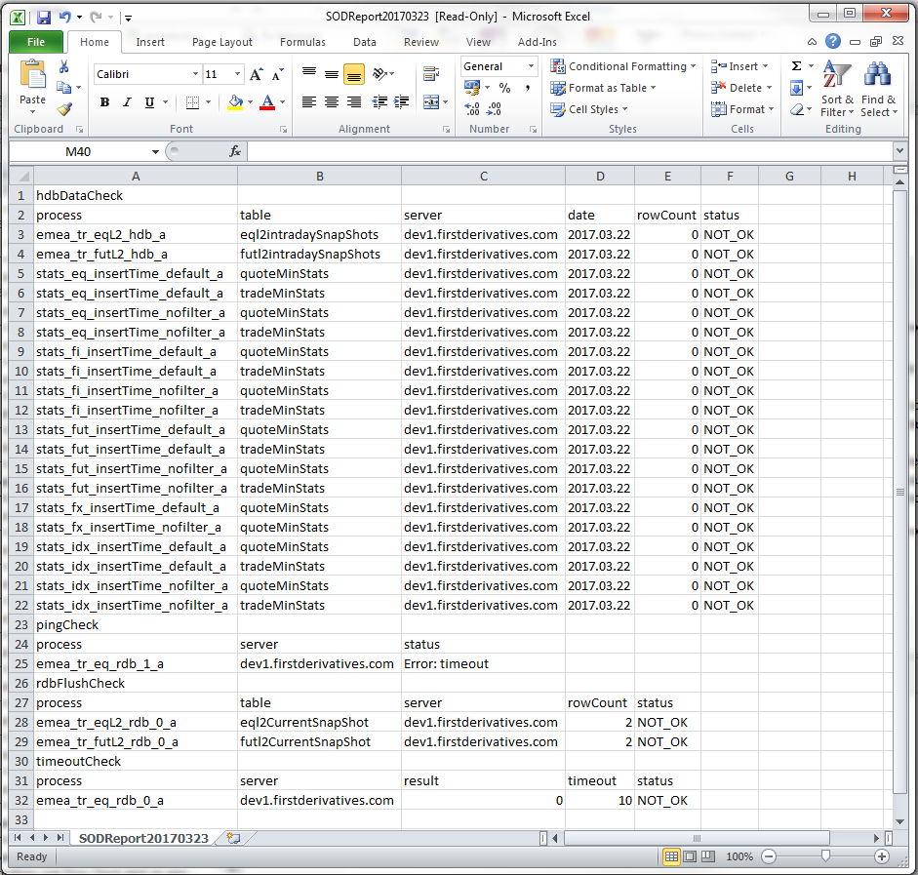Open Excel Help question mark icon
This screenshot has width=918, height=875.
coord(832,41)
